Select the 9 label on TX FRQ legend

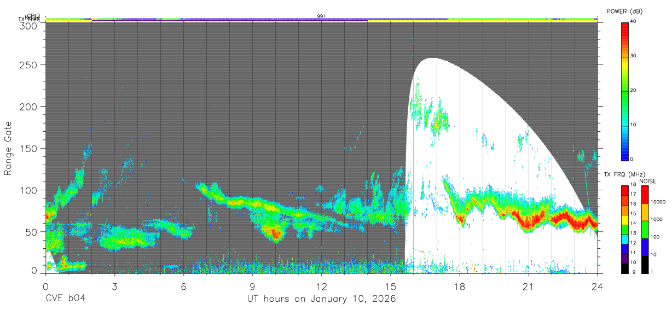pos(635,272)
